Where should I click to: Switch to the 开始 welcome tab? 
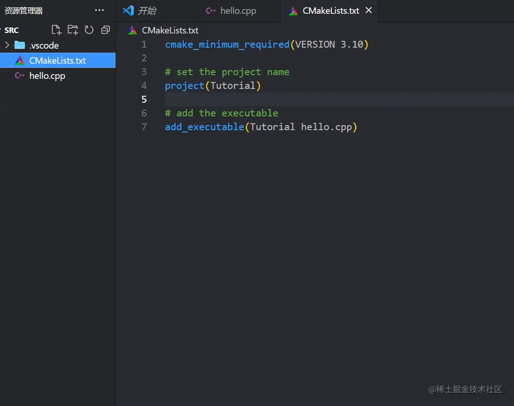[157, 11]
